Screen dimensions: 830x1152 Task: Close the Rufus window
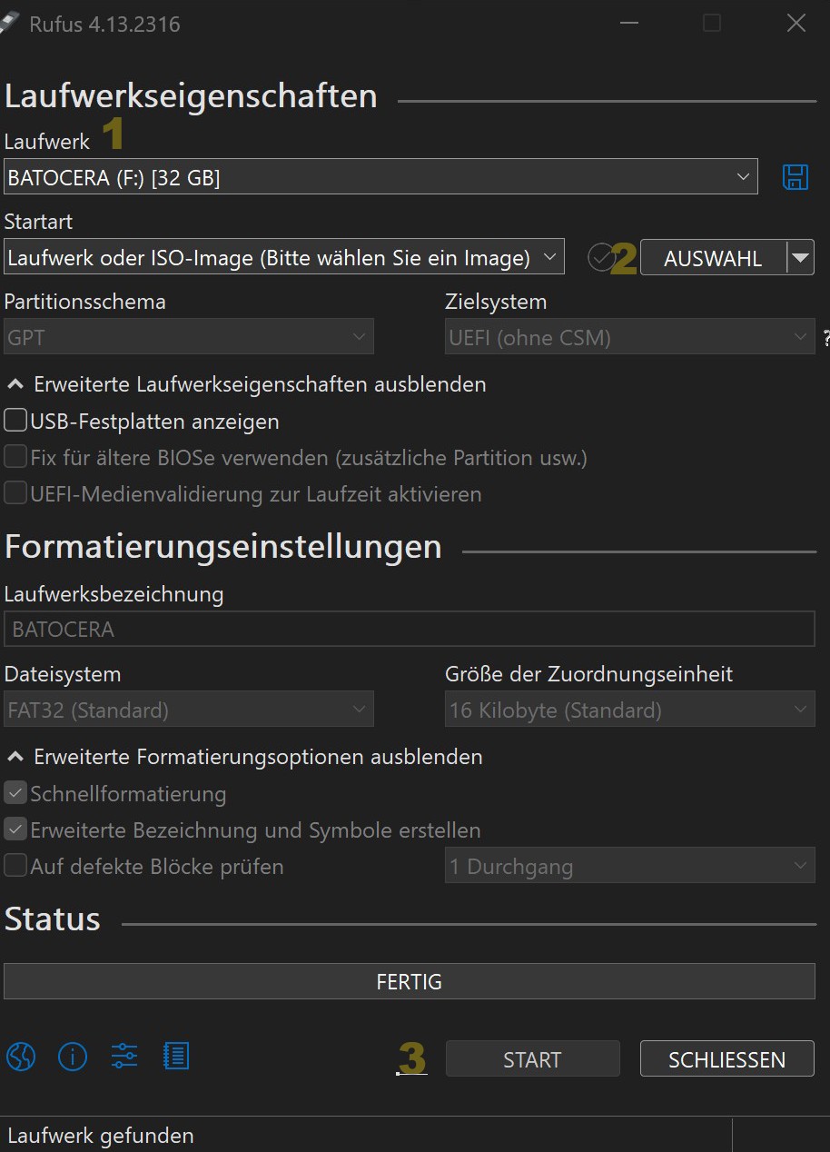pos(796,24)
